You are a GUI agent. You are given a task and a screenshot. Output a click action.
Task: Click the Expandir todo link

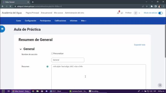point(140,45)
